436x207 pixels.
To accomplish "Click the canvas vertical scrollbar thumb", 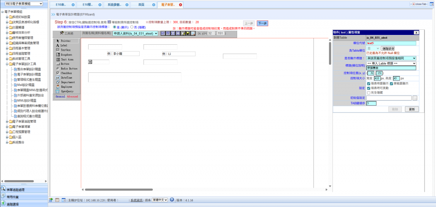I will point(330,53).
